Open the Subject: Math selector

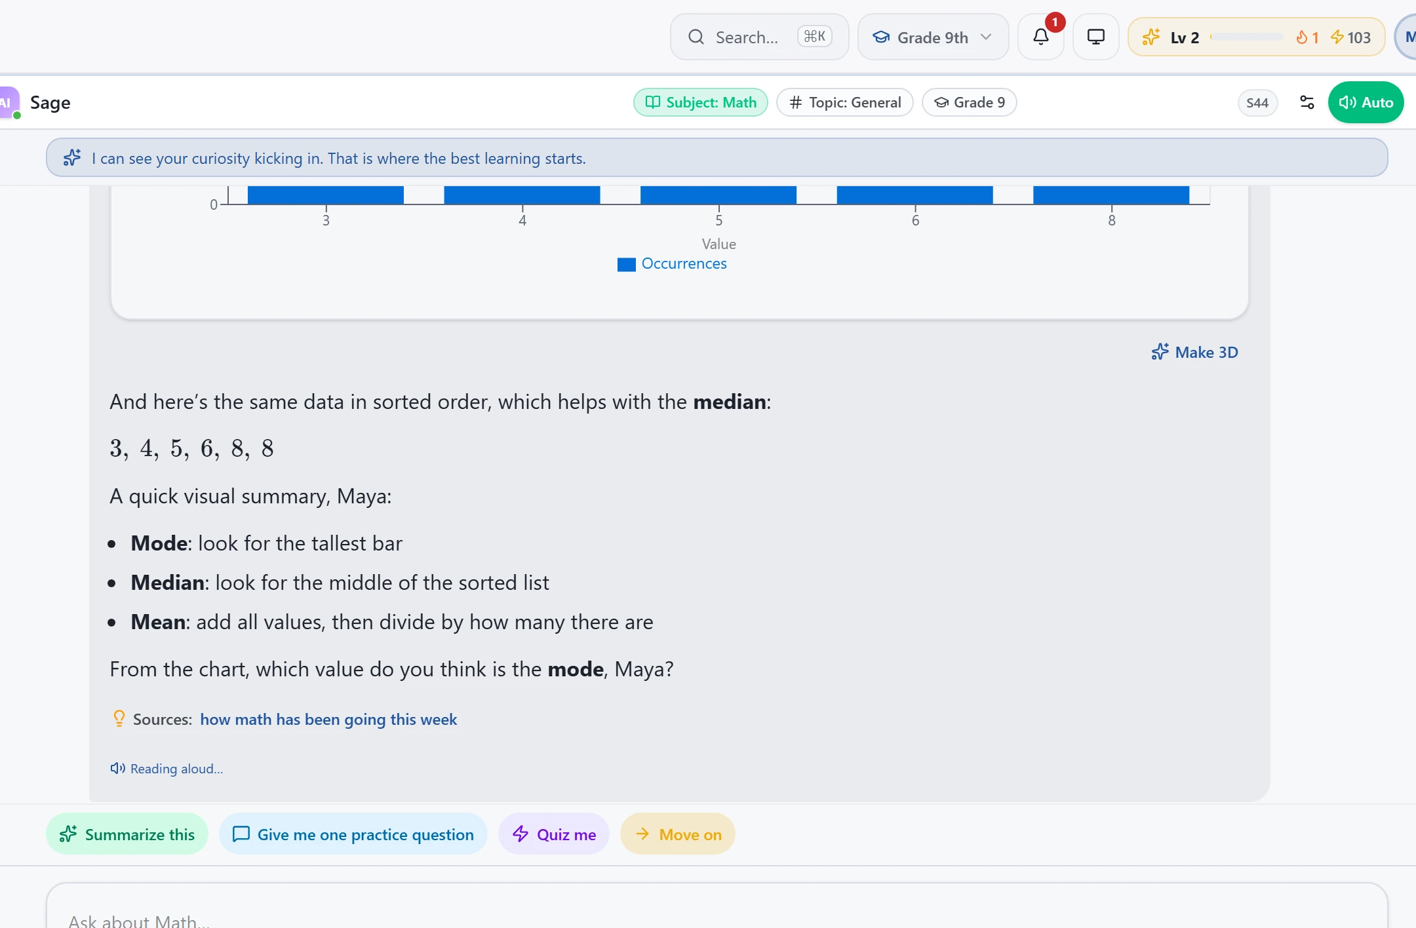click(x=701, y=102)
